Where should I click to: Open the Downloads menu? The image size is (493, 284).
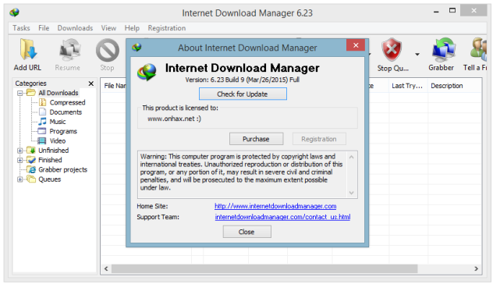click(x=75, y=28)
